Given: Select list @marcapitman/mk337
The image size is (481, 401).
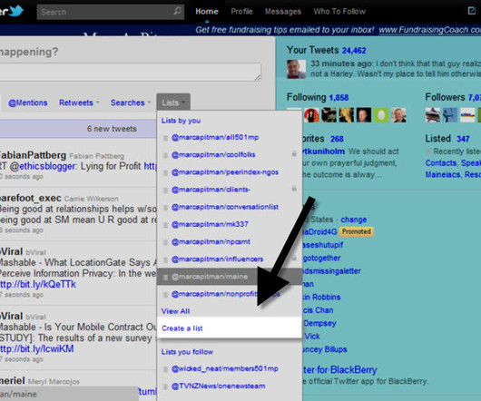Looking at the screenshot, I should pos(210,224).
